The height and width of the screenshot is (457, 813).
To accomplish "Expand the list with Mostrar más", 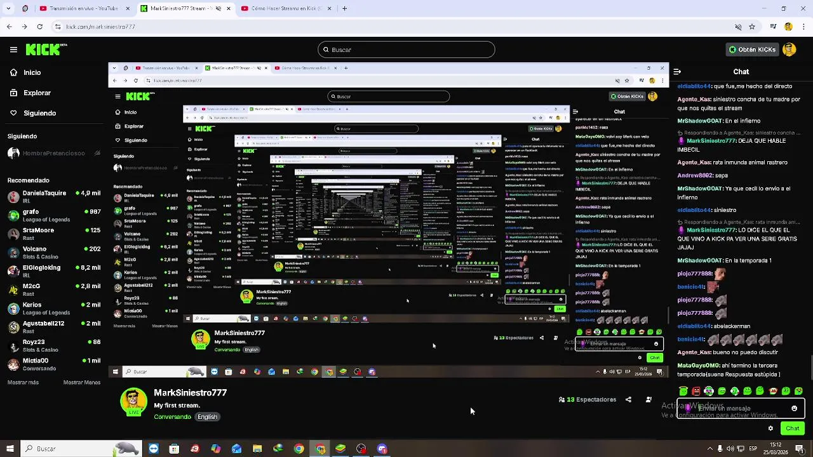I will [23, 383].
